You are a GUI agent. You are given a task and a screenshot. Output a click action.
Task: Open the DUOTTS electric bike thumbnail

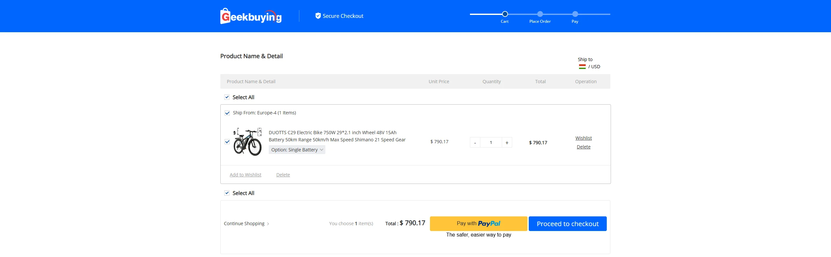point(248,142)
